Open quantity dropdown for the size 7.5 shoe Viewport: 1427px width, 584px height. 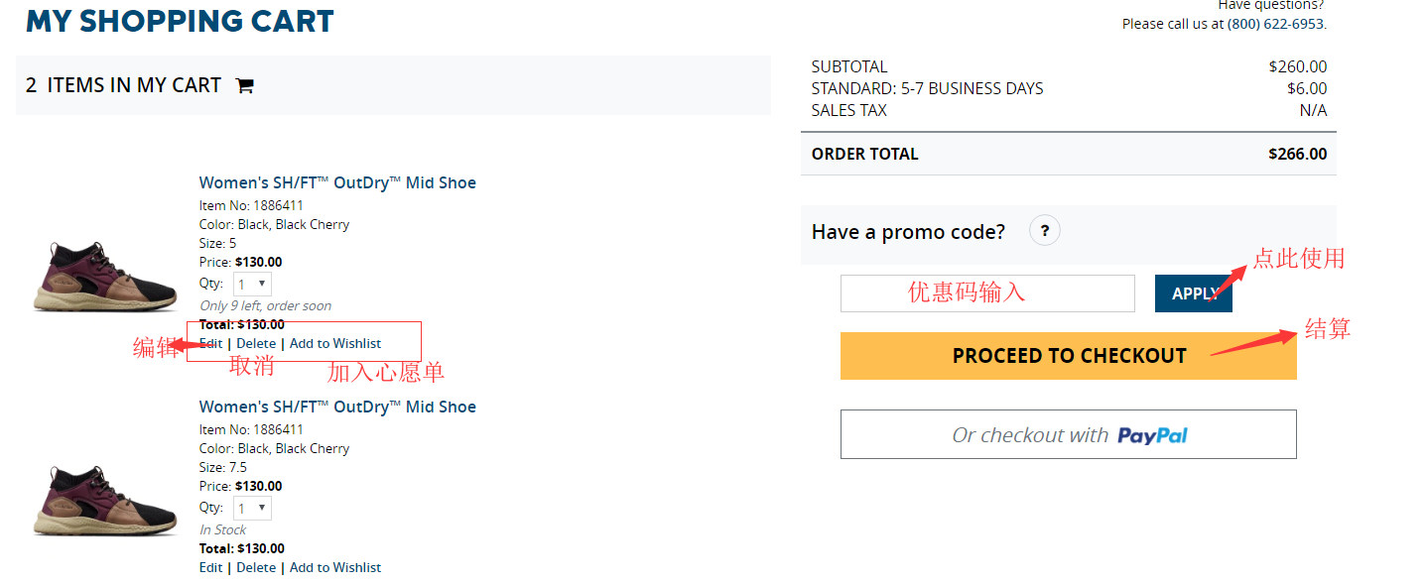(252, 508)
